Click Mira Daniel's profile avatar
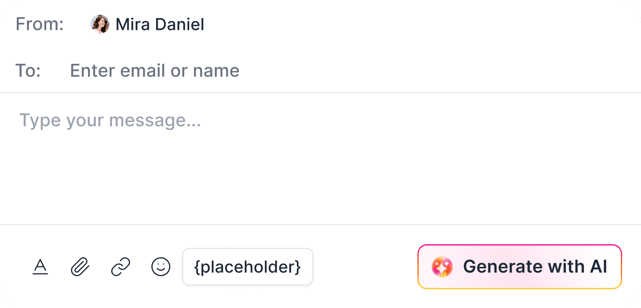 (x=100, y=24)
